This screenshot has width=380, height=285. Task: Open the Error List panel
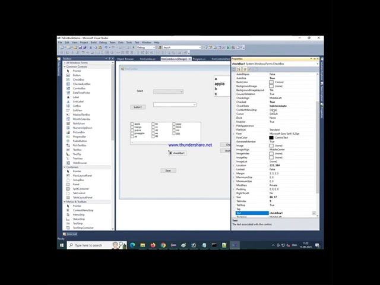[70, 234]
